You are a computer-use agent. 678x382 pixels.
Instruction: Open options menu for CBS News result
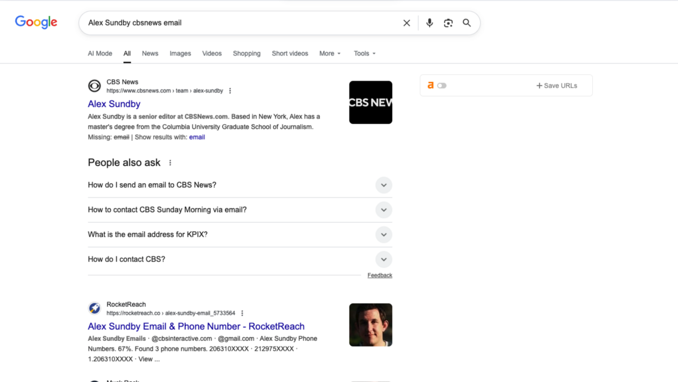pyautogui.click(x=230, y=91)
